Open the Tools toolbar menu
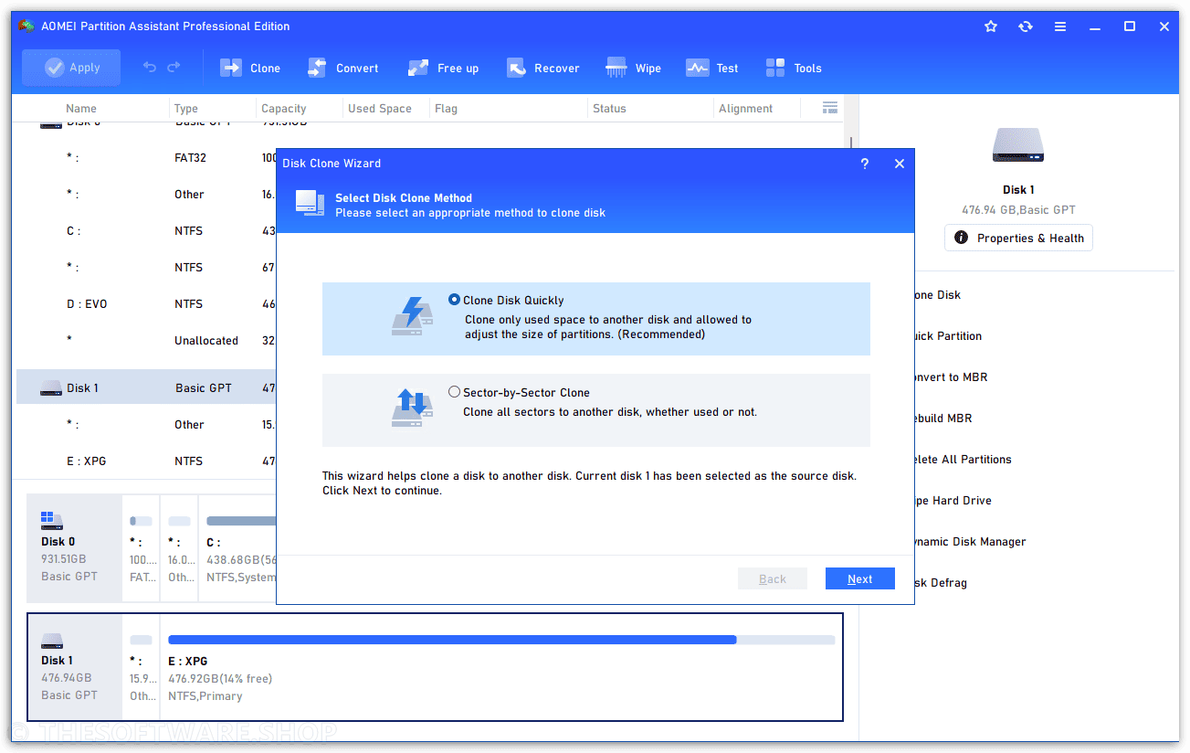Image resolution: width=1190 pixels, height=753 pixels. [x=794, y=68]
